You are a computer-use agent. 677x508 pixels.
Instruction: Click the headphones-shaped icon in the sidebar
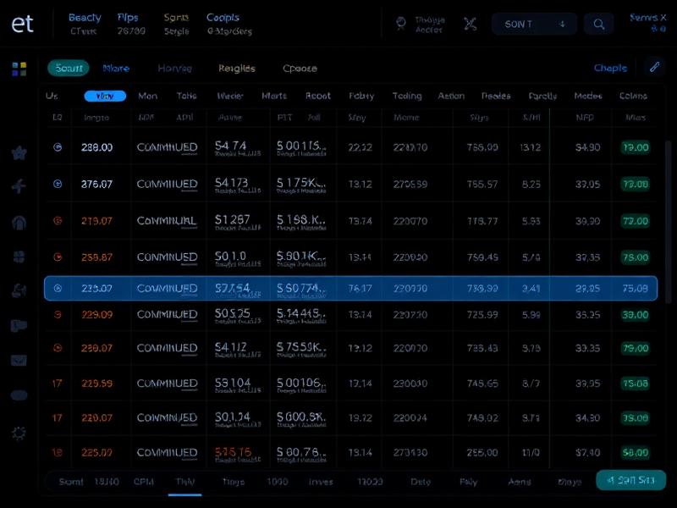pyautogui.click(x=19, y=223)
